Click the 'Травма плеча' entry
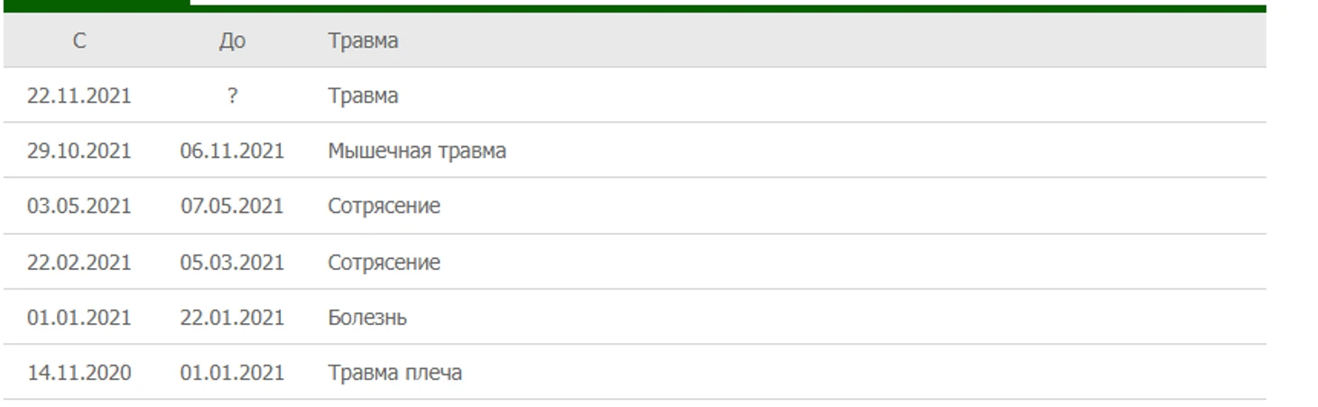The image size is (1318, 407). tap(394, 373)
